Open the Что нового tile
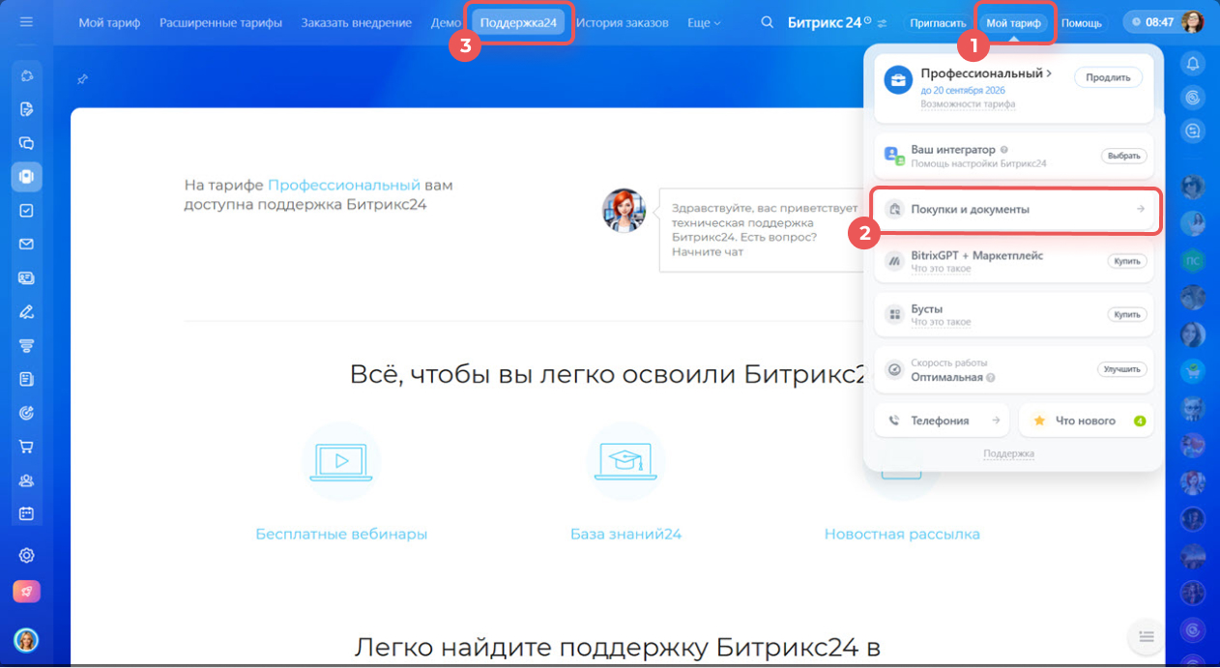Screen dimensions: 1220x668 coord(1086,421)
